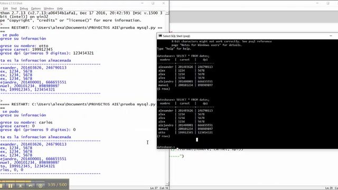Click the '(7 rows)' text in SQL Shell
This screenshot has height=190, width=338.
pos(163,136)
